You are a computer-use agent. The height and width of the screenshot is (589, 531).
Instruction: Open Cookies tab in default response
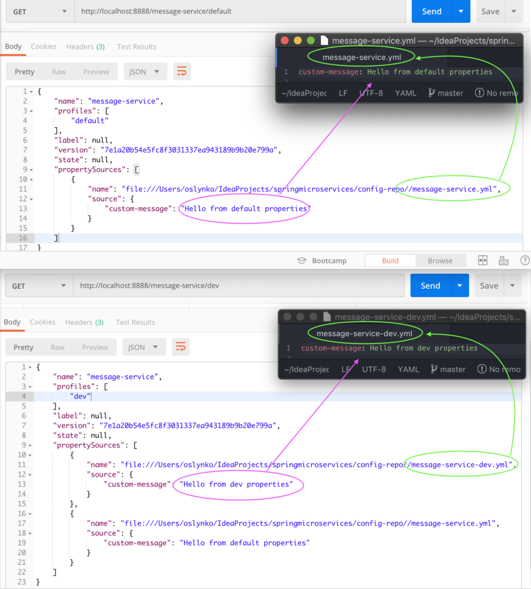point(44,47)
